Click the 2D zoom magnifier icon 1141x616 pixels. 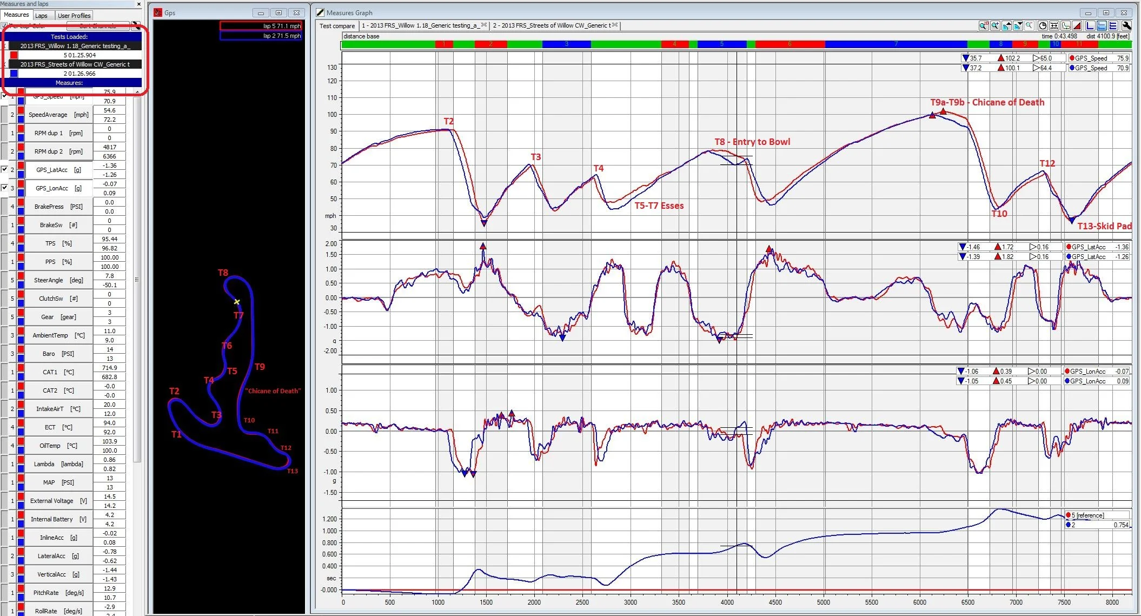[984, 25]
